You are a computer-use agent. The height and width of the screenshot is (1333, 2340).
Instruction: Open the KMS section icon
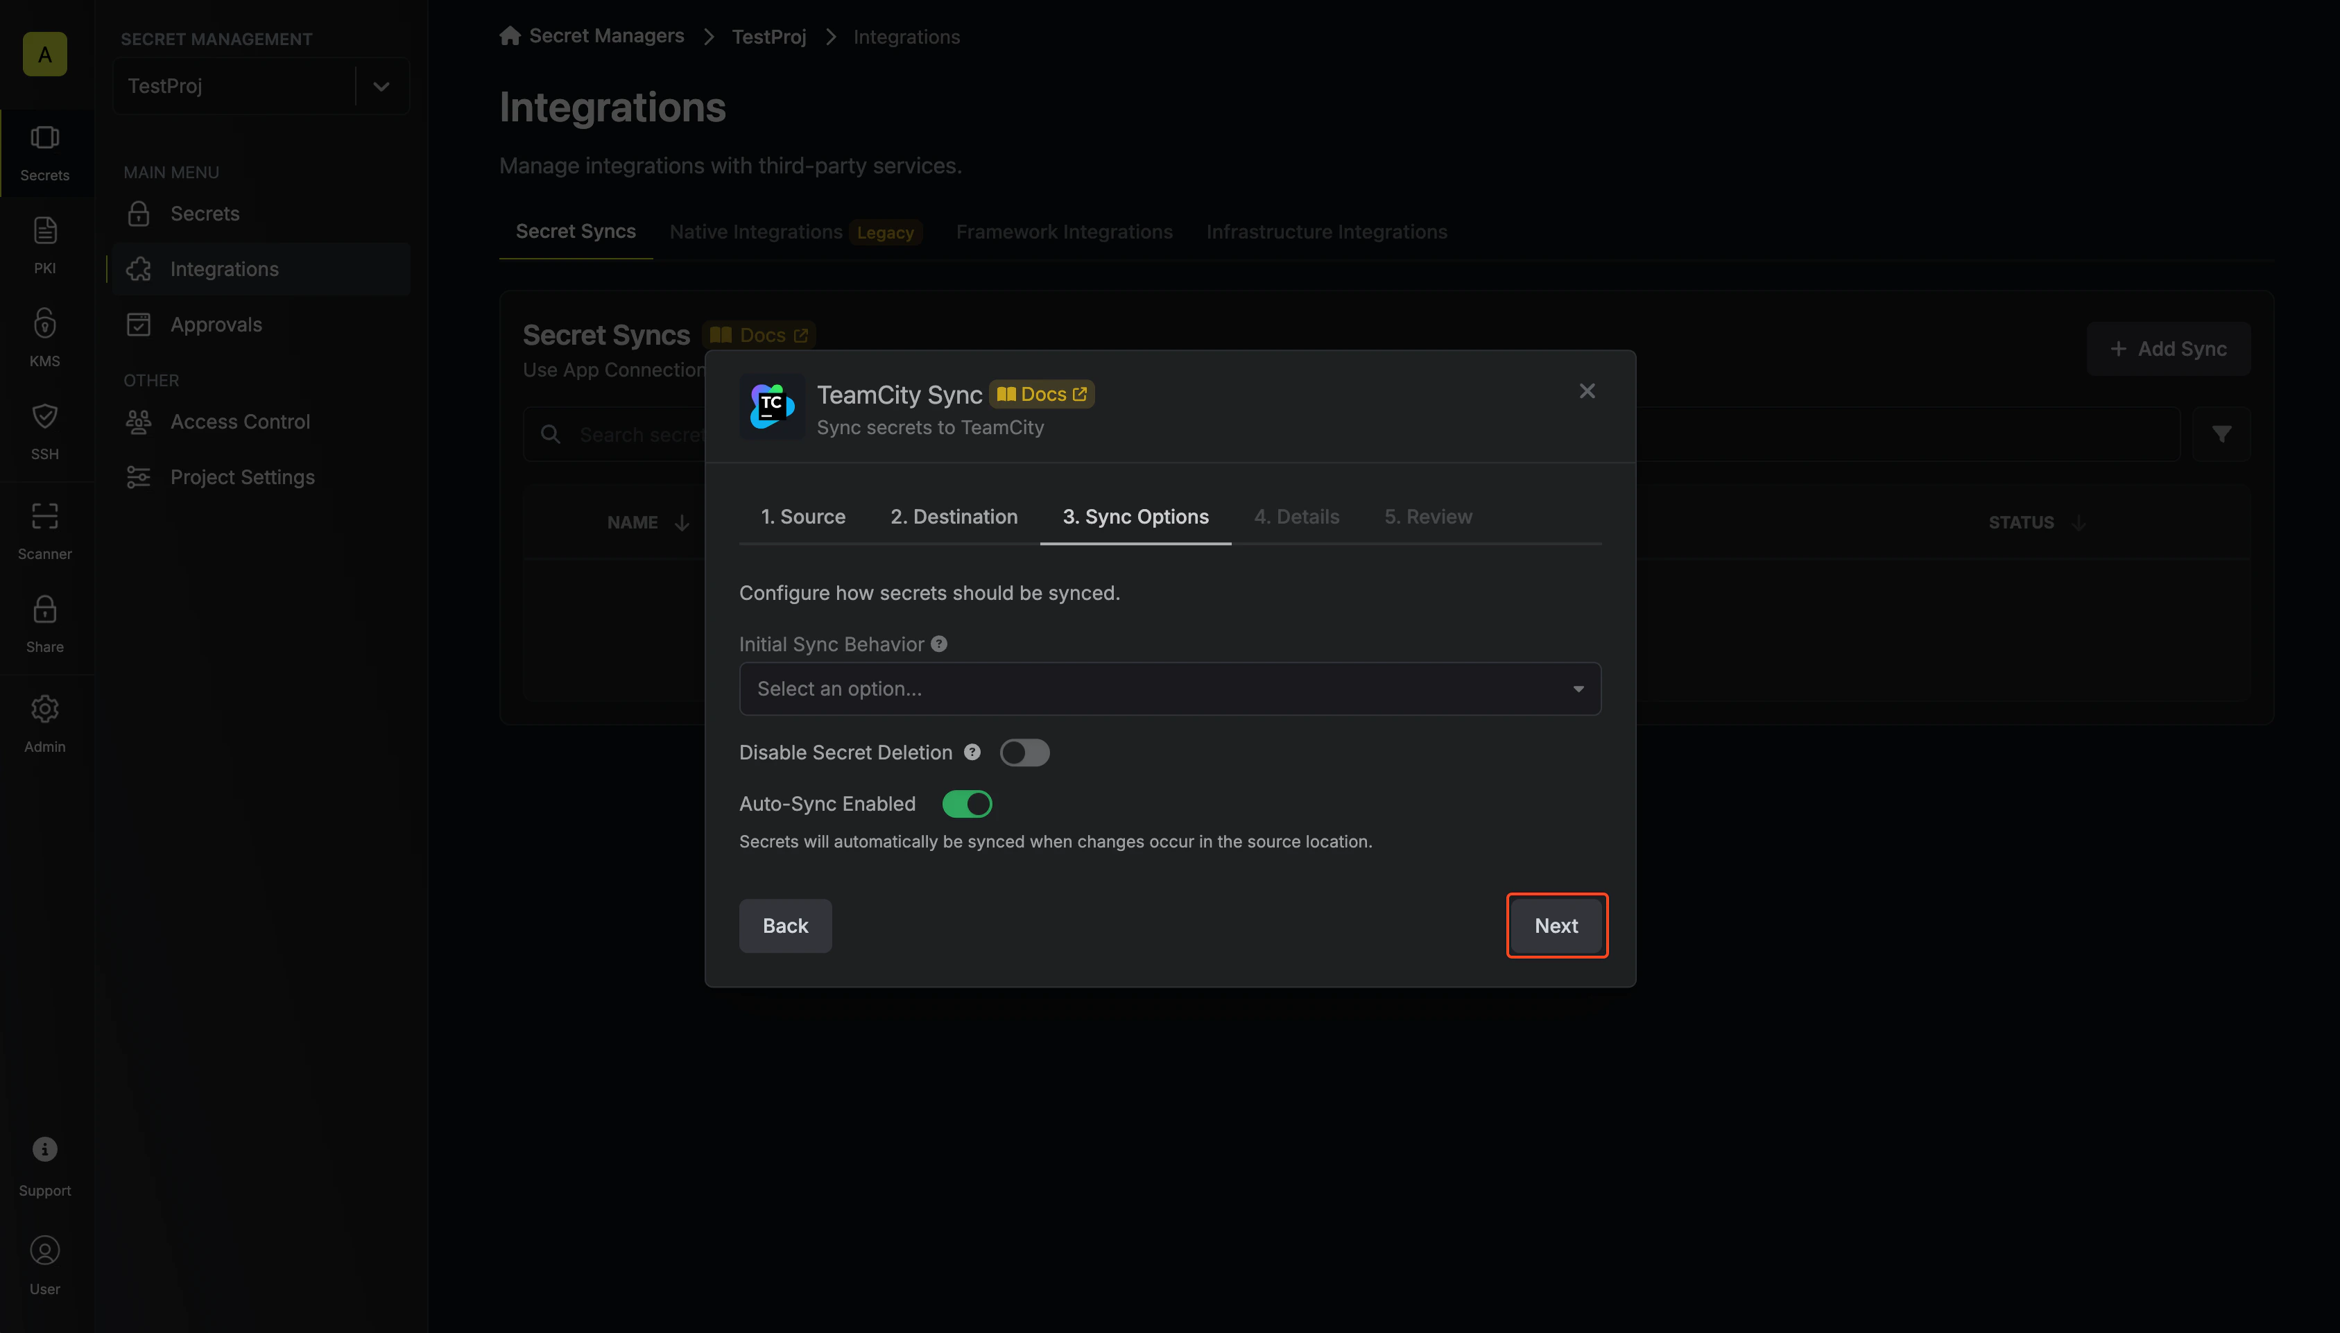(x=45, y=323)
